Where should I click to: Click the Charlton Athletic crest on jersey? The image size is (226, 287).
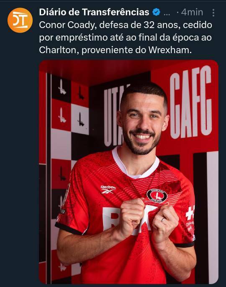pos(157,196)
